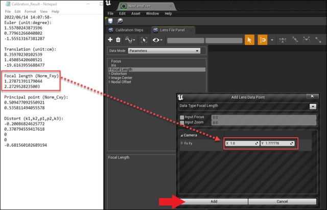This screenshot has width=327, height=210.
Task: Open the curve options wave icon
Action: 130,40
